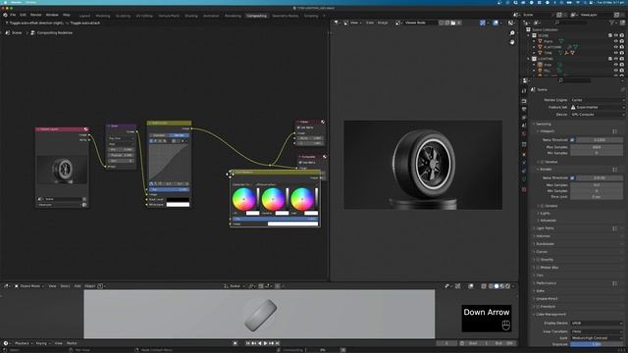Open the Edit menu
The width and height of the screenshot is (628, 353).
point(23,15)
